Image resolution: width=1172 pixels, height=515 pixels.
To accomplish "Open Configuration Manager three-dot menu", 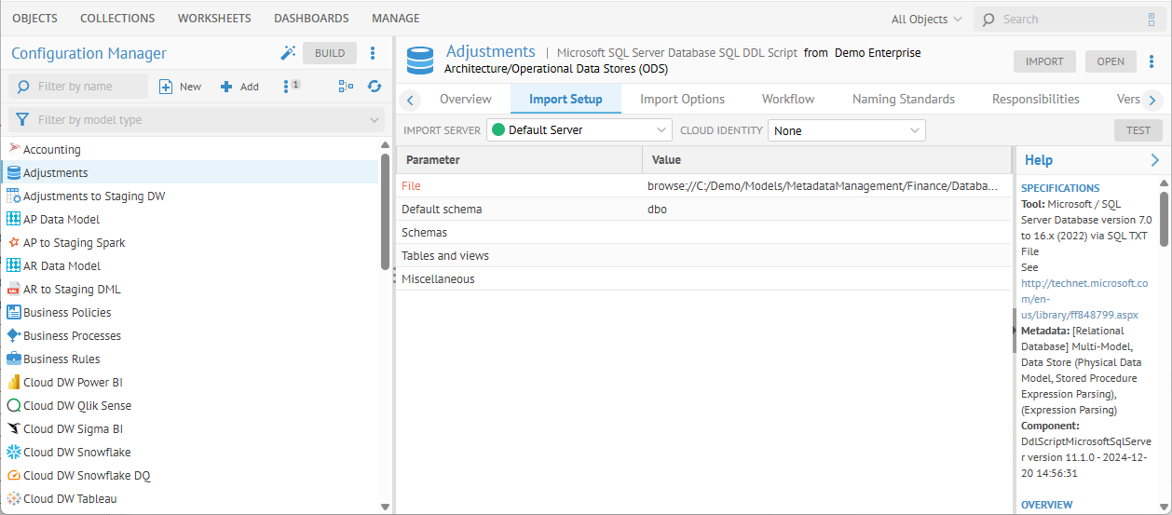I will pyautogui.click(x=373, y=53).
